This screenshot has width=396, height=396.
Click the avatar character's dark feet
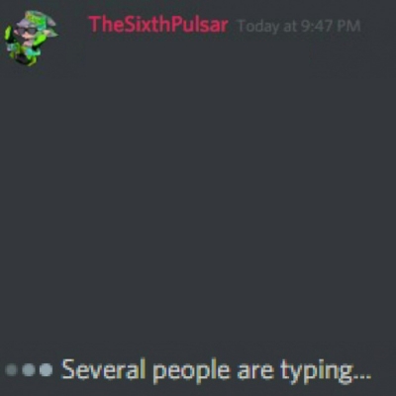[x=24, y=59]
